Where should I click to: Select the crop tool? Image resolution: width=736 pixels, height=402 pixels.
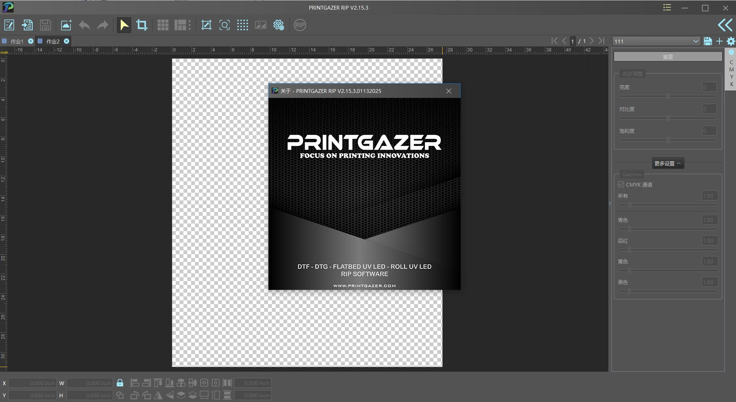(x=142, y=25)
